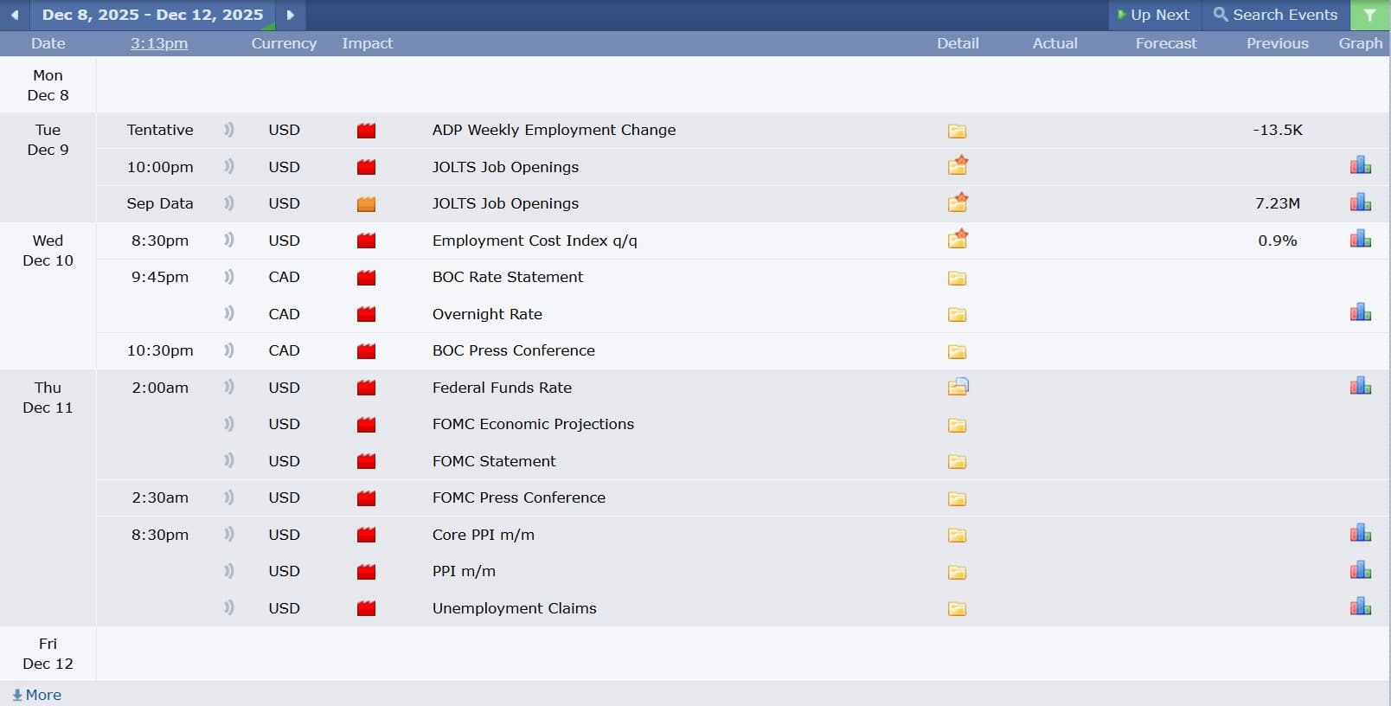
Task: Expand the calendar with the More link
Action: click(x=37, y=695)
